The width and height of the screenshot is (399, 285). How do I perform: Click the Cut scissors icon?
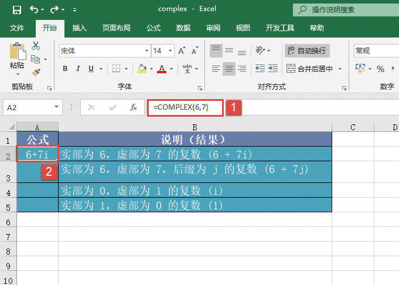pyautogui.click(x=36, y=46)
